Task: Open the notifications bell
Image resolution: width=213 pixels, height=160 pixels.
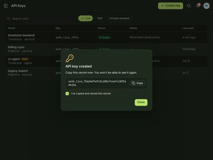Action: click(198, 6)
